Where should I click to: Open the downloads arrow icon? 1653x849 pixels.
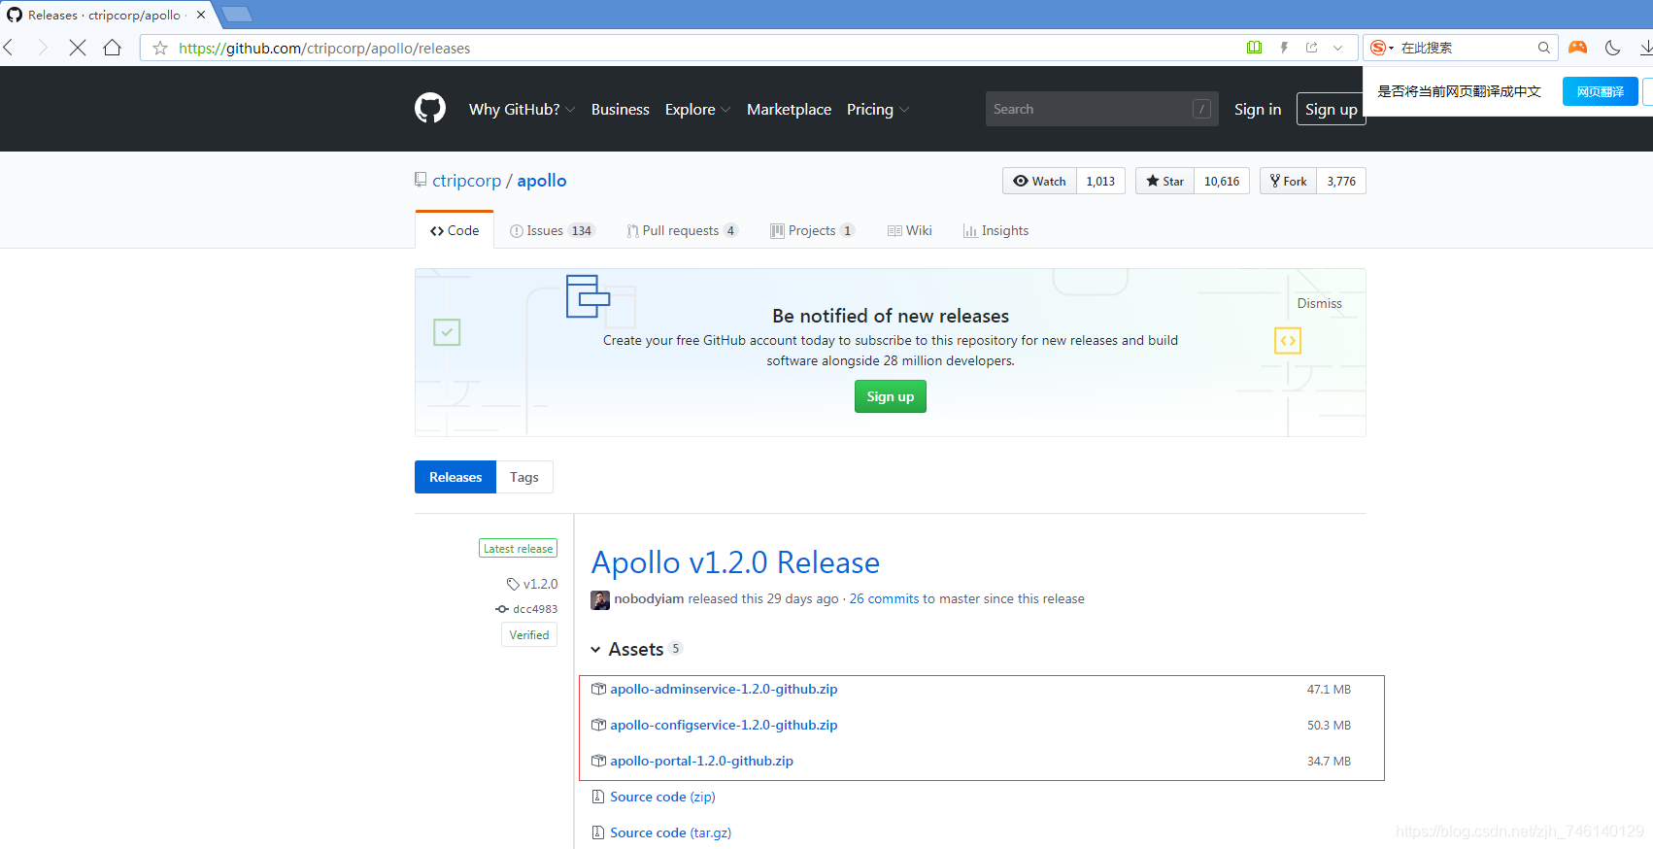click(x=1645, y=48)
